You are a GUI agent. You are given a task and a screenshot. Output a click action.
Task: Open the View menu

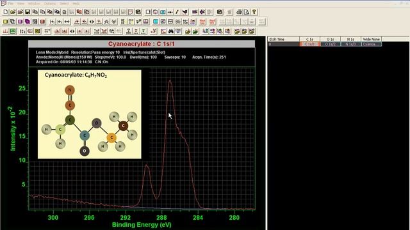(20, 4)
